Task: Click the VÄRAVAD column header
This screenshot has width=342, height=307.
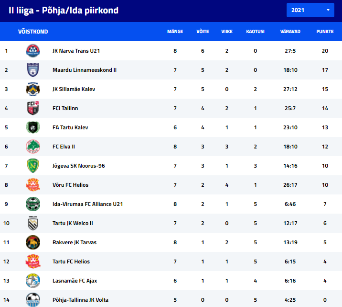Action: (290, 32)
